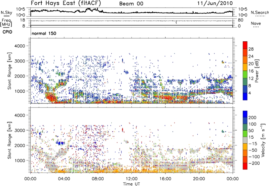
Task: Click the "24" label on the power color bar
Action: (251, 56)
